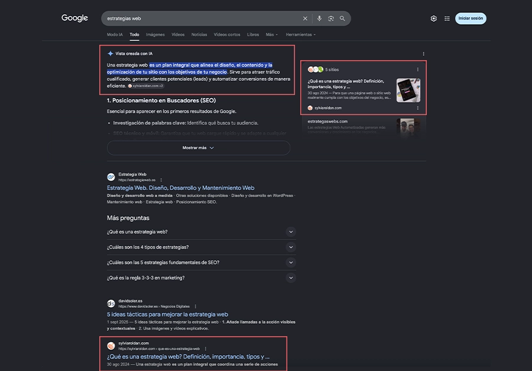Expand the AI overview with Mostrar más
532x371 pixels.
pyautogui.click(x=199, y=148)
